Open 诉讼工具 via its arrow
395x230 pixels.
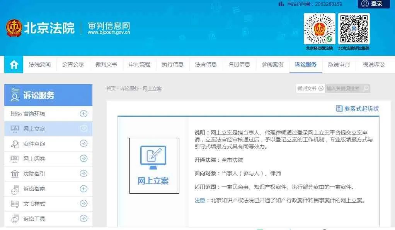pyautogui.click(x=83, y=218)
